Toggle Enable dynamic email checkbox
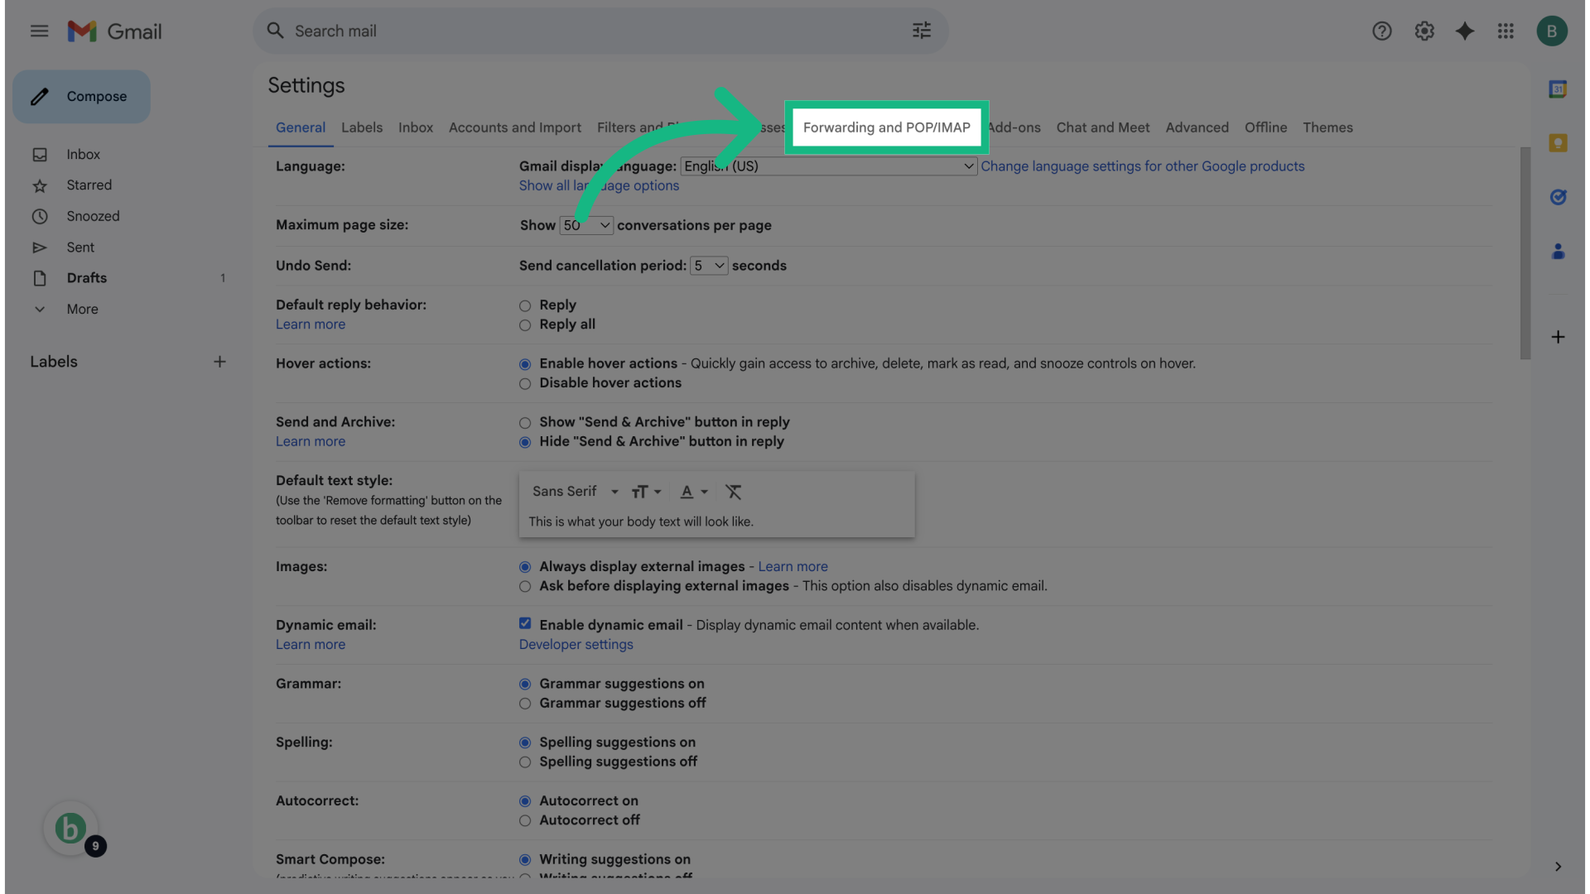 pos(525,623)
